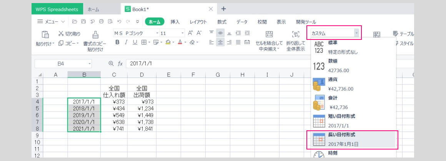Viewport: 446px width, 161px height.
Task: Switch to the データ ribbon tab
Action: [x=242, y=22]
